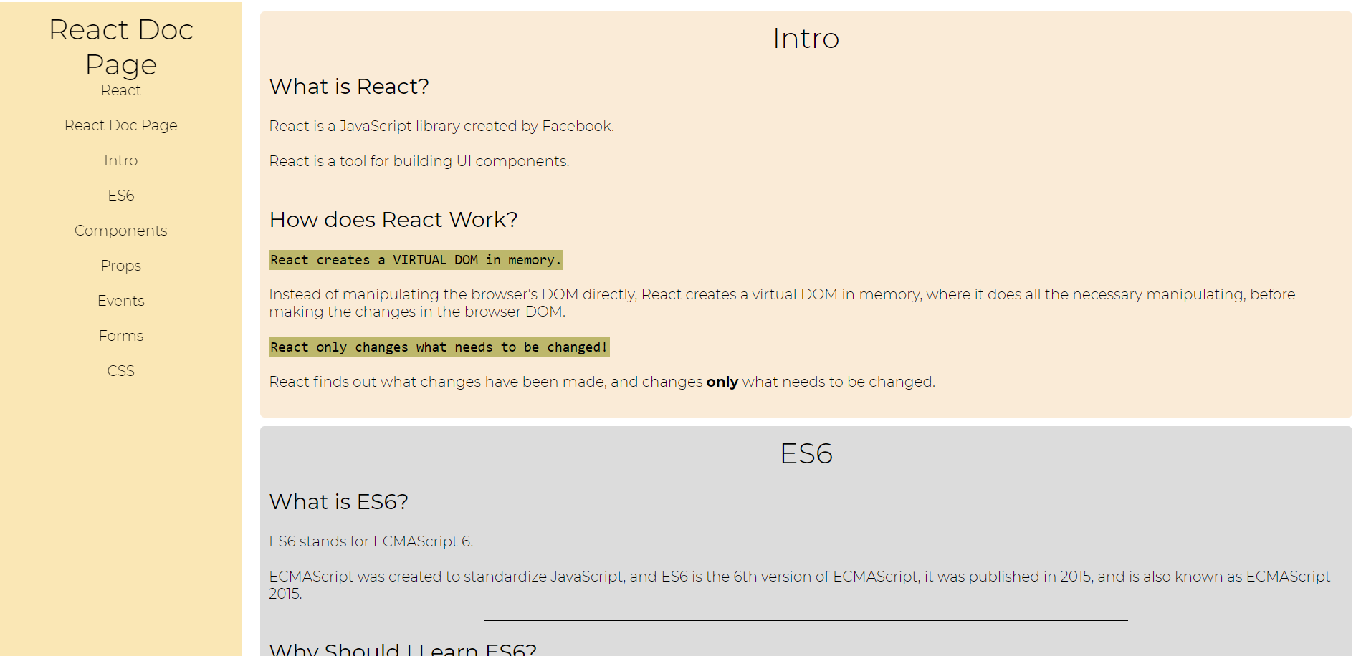Click the Why Should I Learn ES6? heading

[x=401, y=647]
